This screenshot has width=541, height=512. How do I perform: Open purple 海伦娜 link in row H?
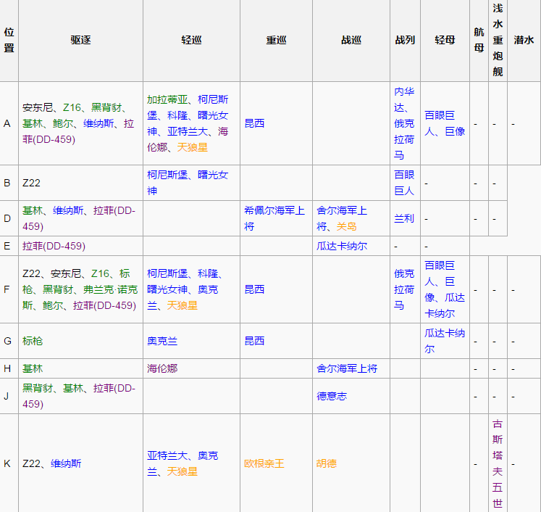coord(162,368)
